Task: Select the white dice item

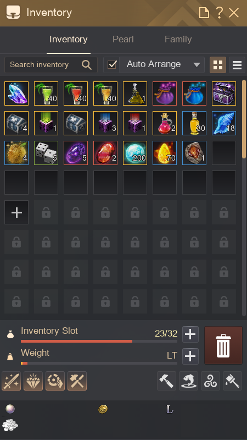Action: pos(46,153)
